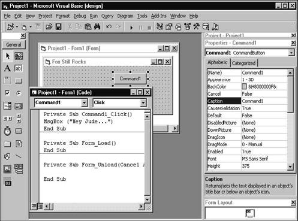The height and width of the screenshot is (221, 298).
Task: Click the Save Project toolbar icon
Action: click(x=59, y=27)
